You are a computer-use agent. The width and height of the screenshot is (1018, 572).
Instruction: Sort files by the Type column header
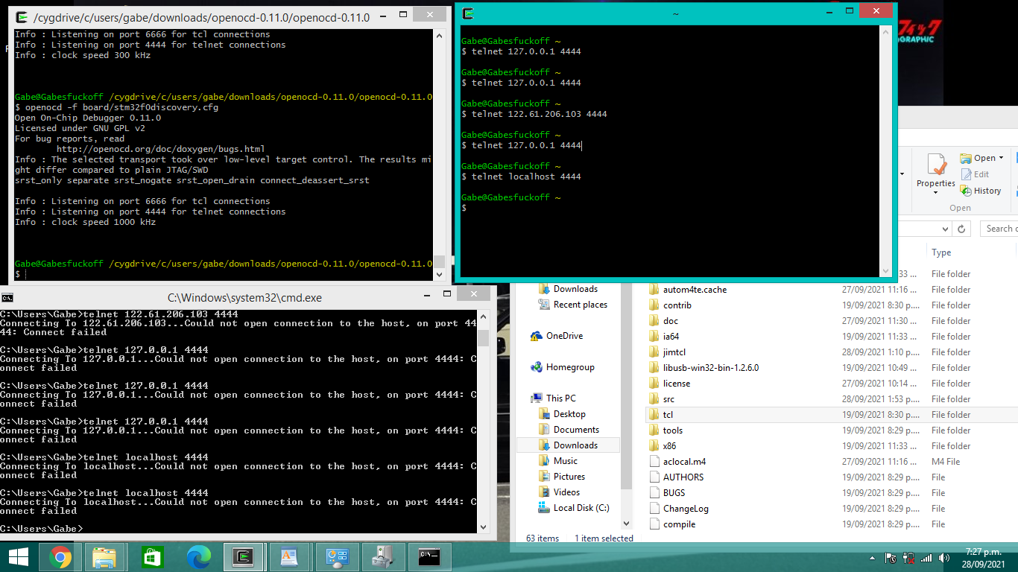pyautogui.click(x=941, y=252)
